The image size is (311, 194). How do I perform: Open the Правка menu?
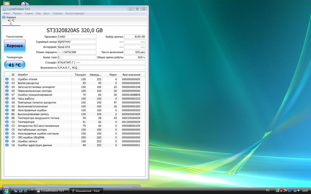coord(17,13)
